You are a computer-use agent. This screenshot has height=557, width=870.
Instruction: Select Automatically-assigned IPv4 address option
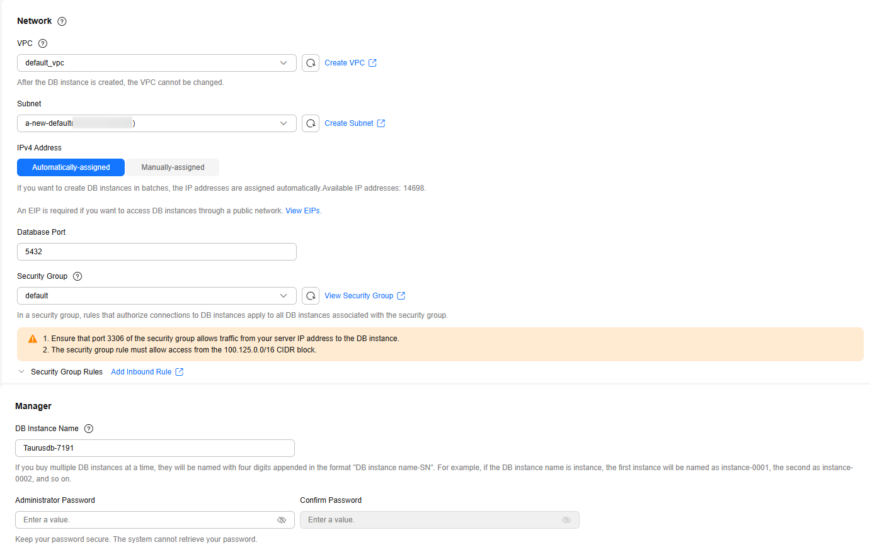(71, 167)
